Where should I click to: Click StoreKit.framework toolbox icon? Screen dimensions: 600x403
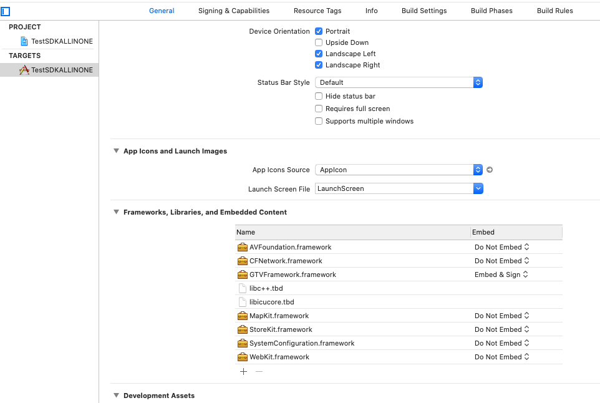click(x=242, y=329)
